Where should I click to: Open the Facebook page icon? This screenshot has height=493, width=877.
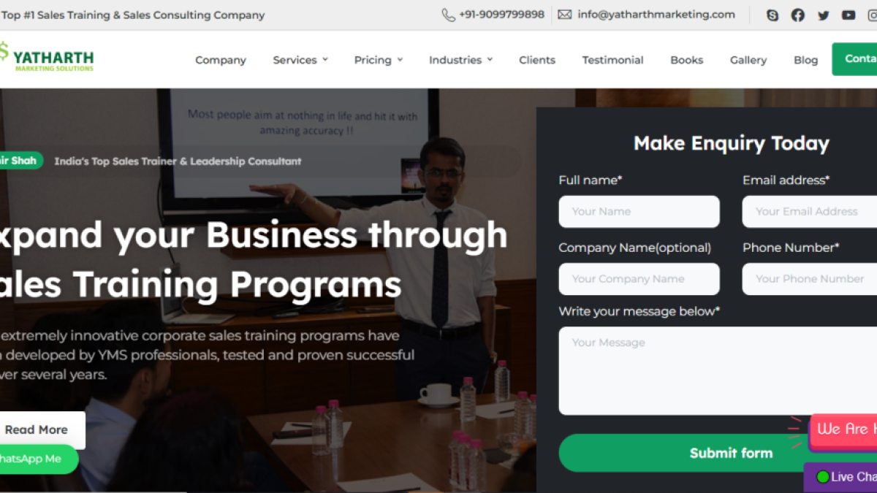pyautogui.click(x=798, y=15)
